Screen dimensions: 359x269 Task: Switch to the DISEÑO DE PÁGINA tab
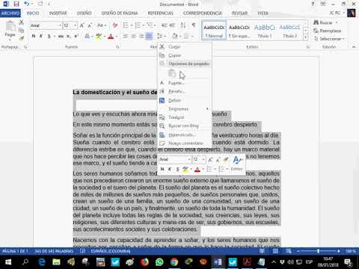120,13
